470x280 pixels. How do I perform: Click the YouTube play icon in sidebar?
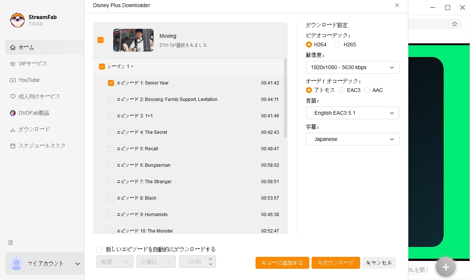point(13,80)
